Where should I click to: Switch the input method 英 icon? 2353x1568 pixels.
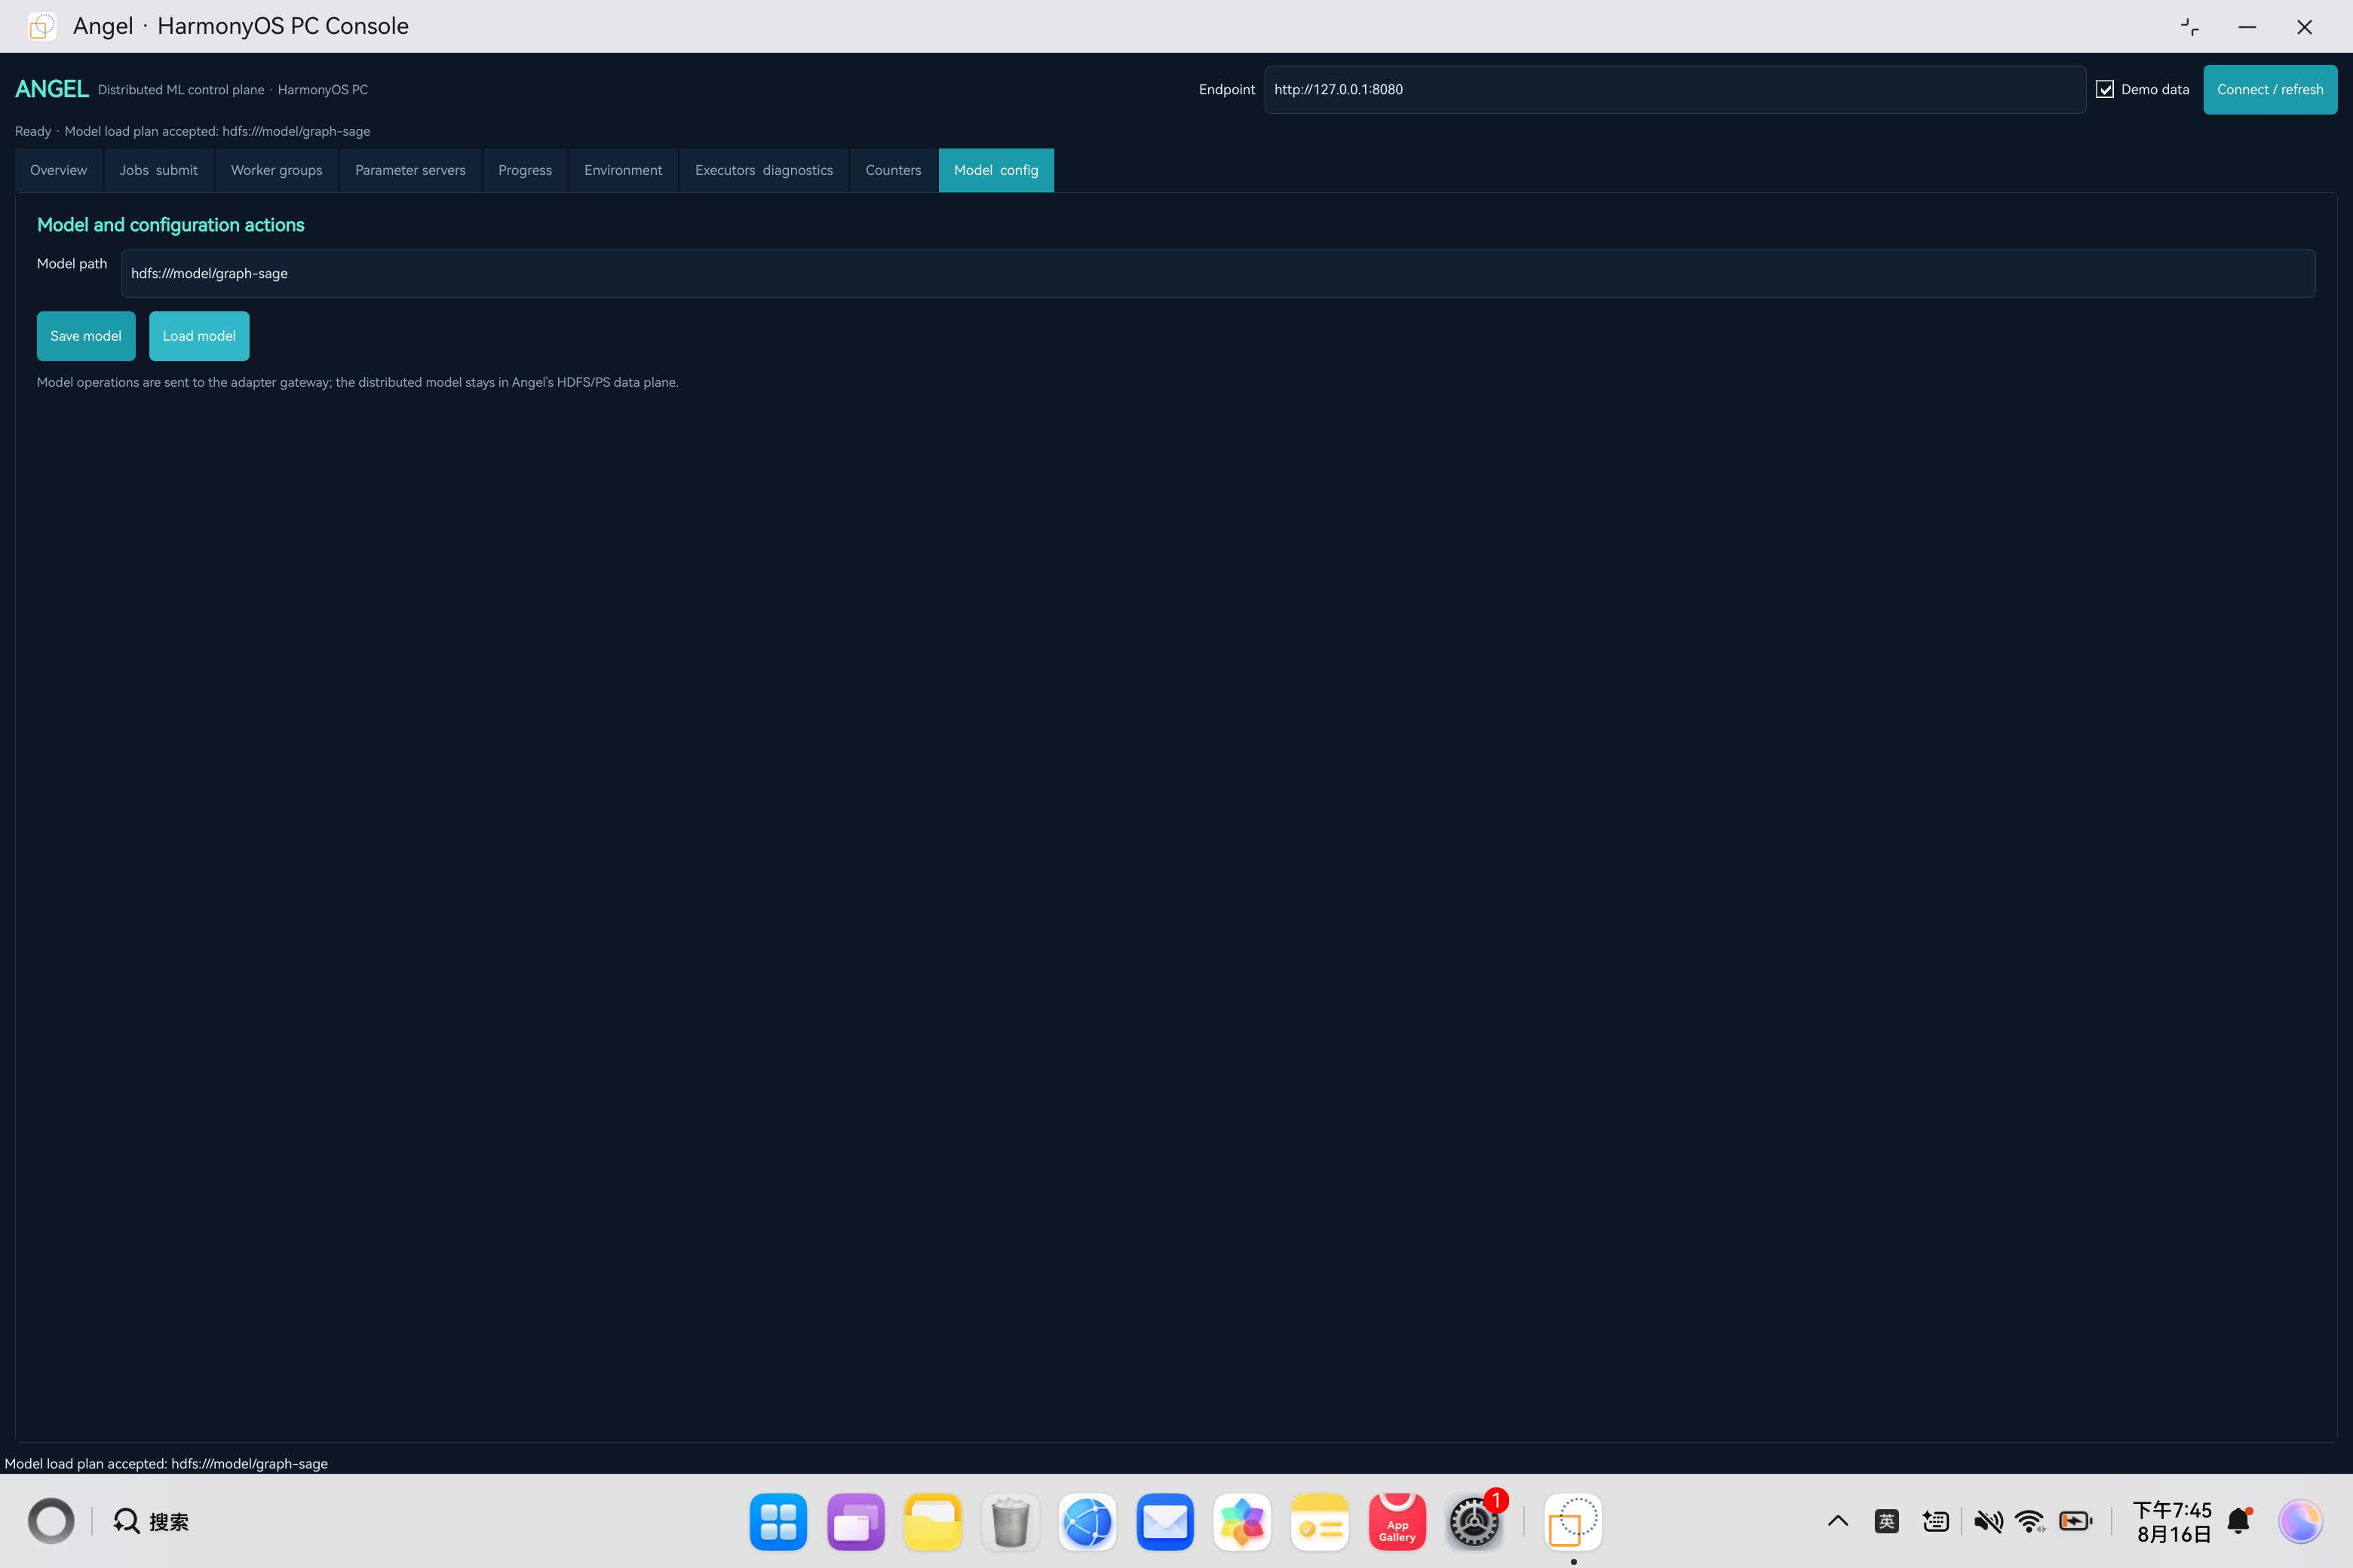1887,1522
